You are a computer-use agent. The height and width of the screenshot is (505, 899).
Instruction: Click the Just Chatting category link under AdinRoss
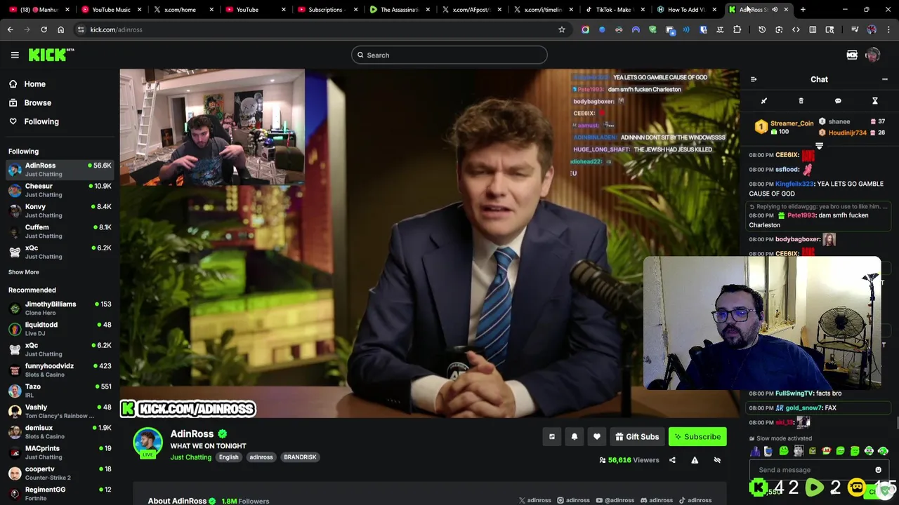click(190, 457)
